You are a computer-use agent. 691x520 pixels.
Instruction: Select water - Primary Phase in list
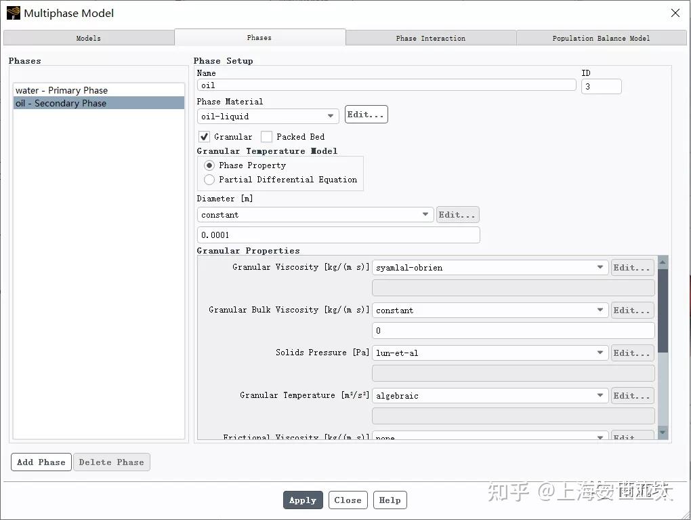99,90
